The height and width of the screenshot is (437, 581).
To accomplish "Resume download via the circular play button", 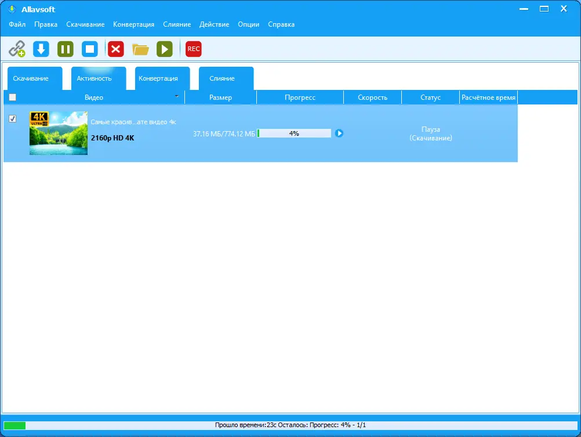I will tap(339, 133).
